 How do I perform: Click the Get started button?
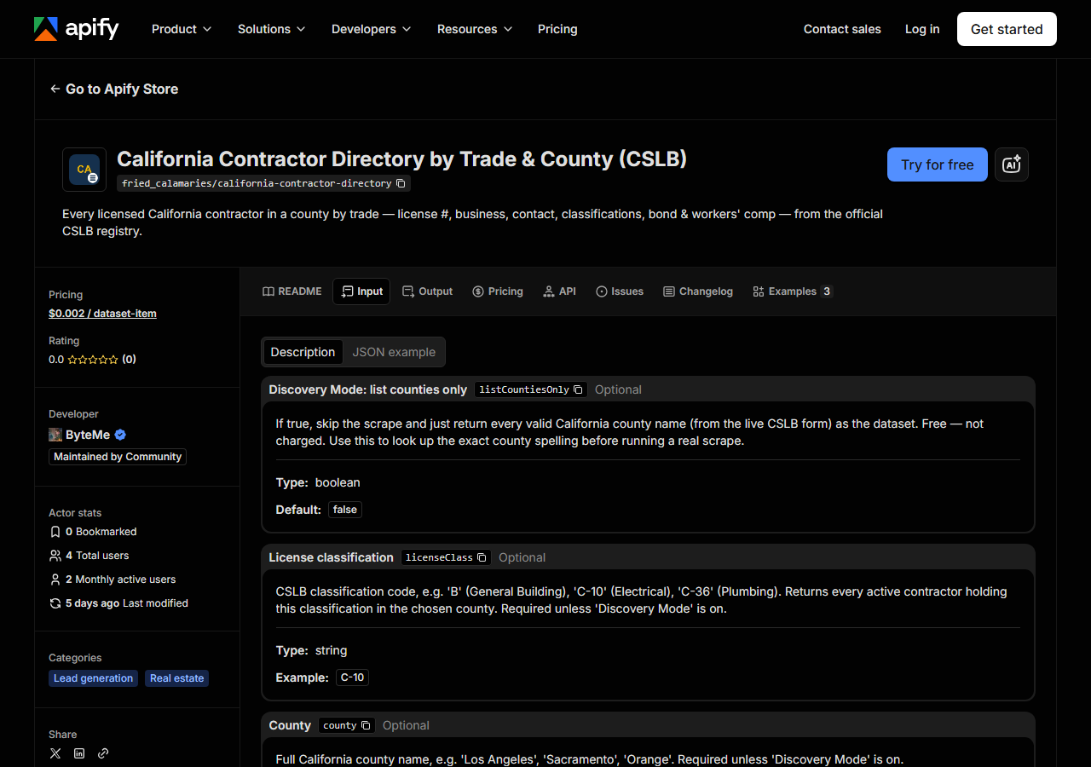pos(1007,29)
